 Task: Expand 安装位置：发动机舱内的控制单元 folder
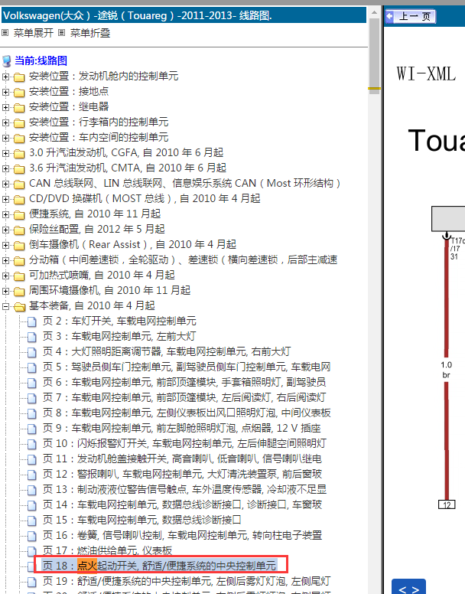(5, 77)
